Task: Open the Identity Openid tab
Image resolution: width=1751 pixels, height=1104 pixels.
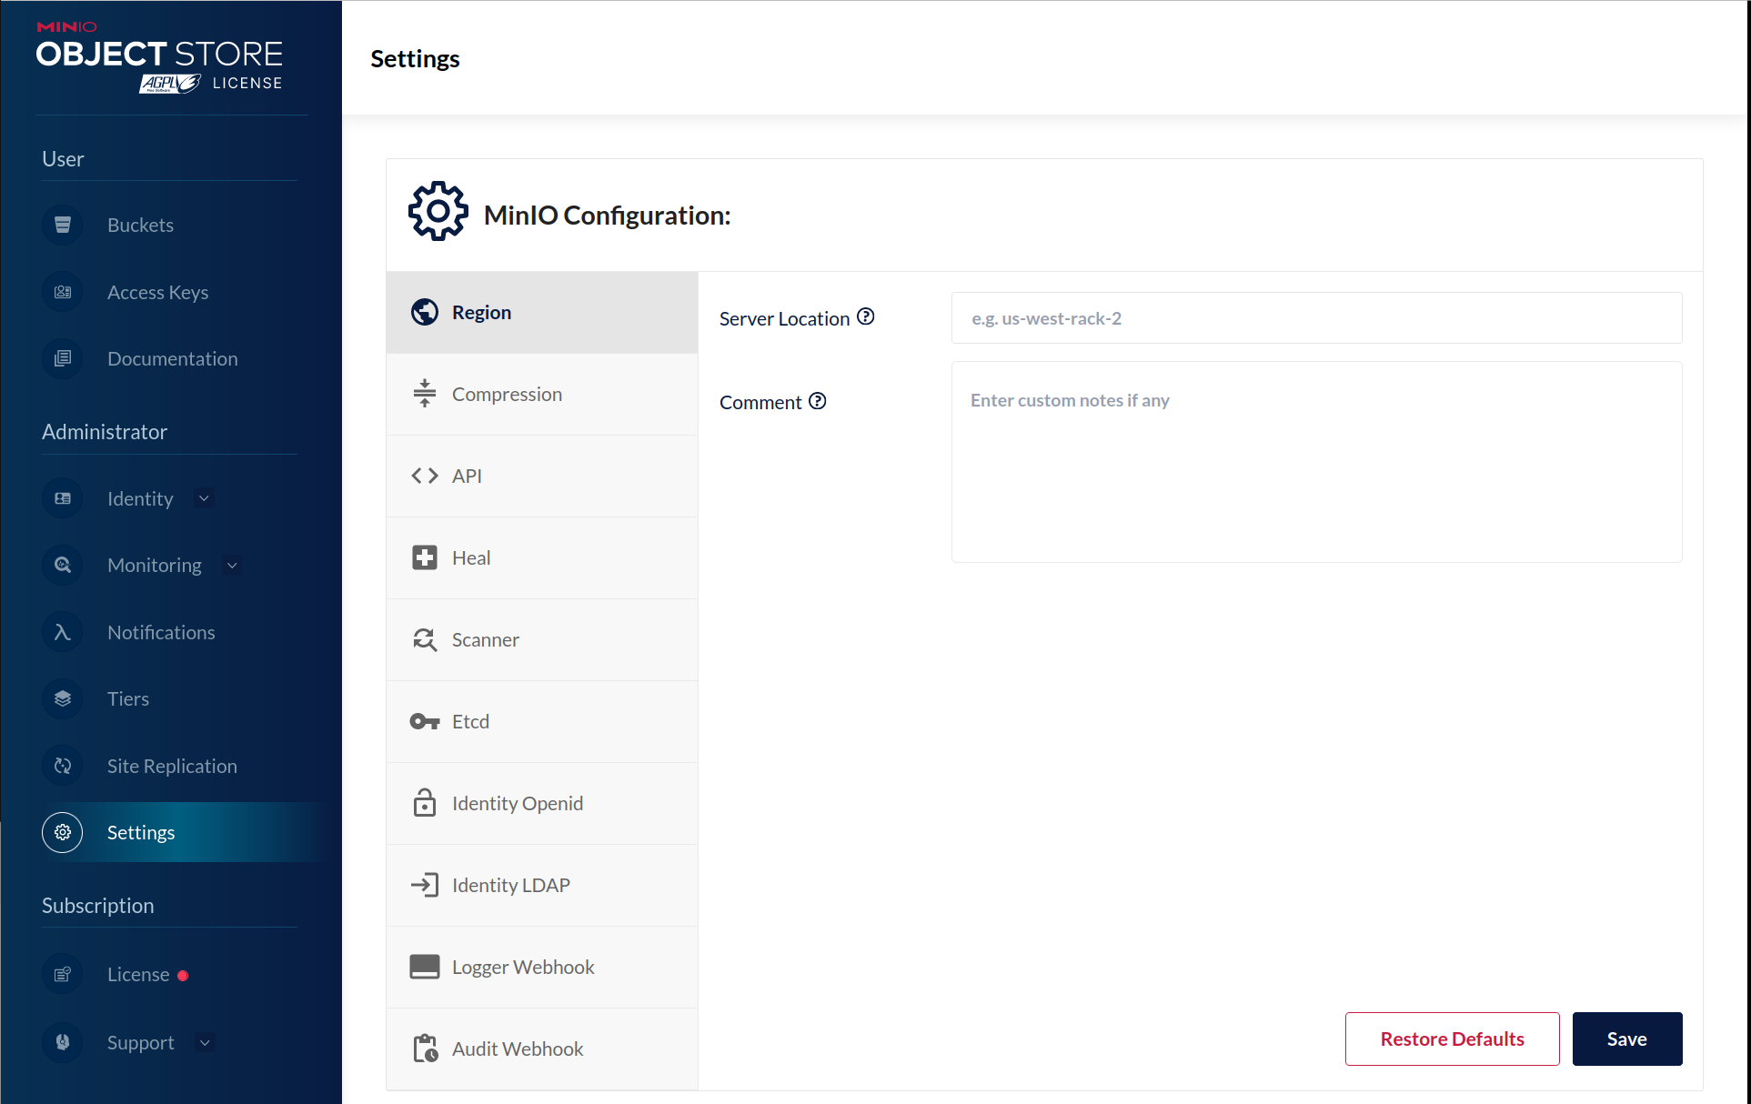Action: [542, 803]
